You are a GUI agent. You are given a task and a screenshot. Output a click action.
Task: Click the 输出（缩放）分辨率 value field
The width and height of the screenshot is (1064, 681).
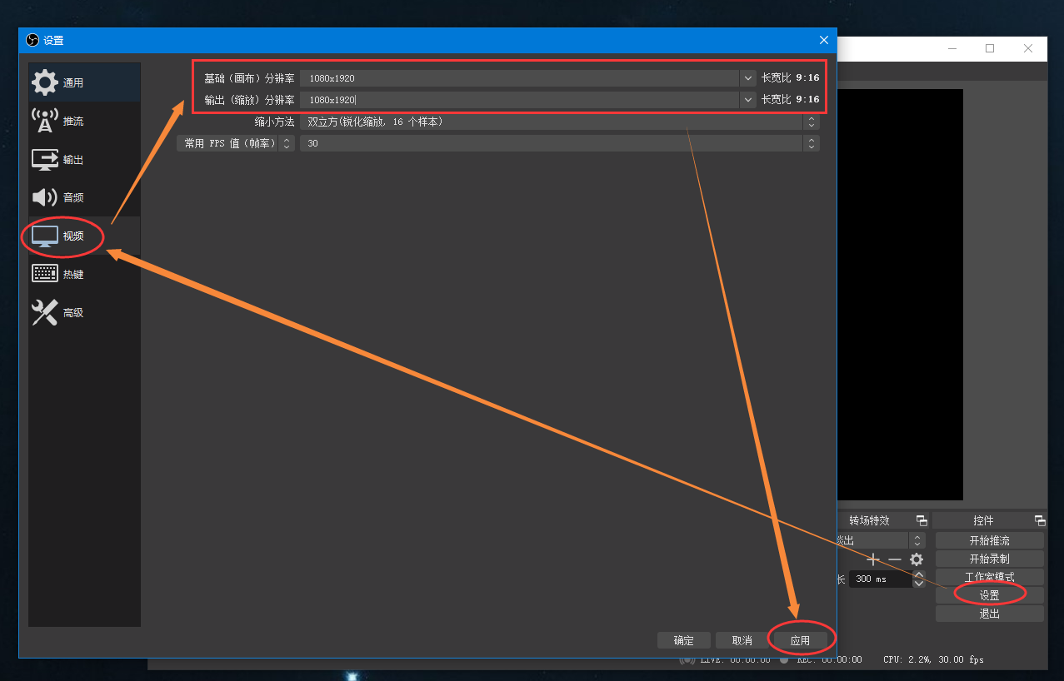tap(519, 100)
